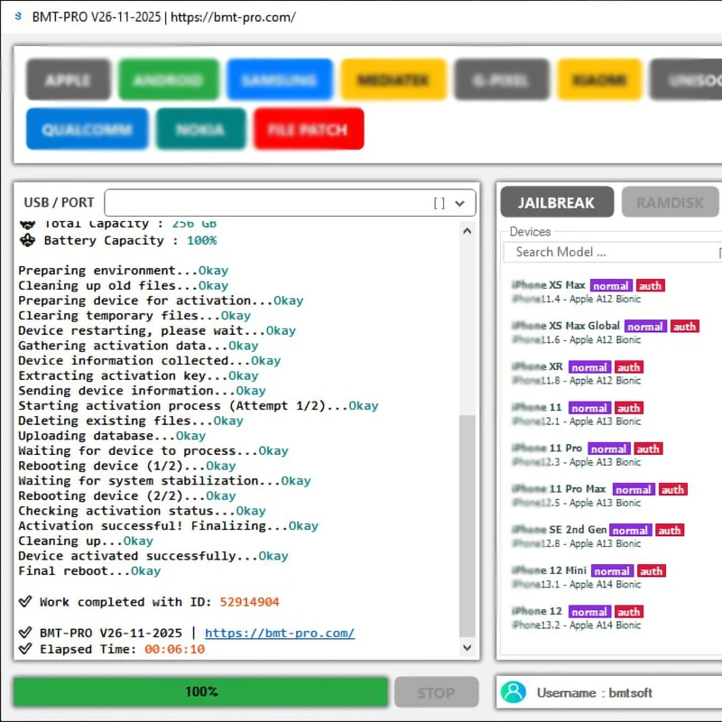Image resolution: width=722 pixels, height=722 pixels.
Task: Click normal badge on the iPhone13.2 entry
Action: 589,612
